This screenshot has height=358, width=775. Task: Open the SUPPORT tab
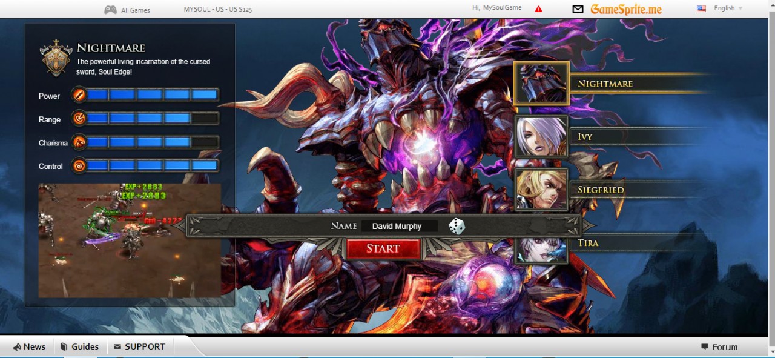139,346
